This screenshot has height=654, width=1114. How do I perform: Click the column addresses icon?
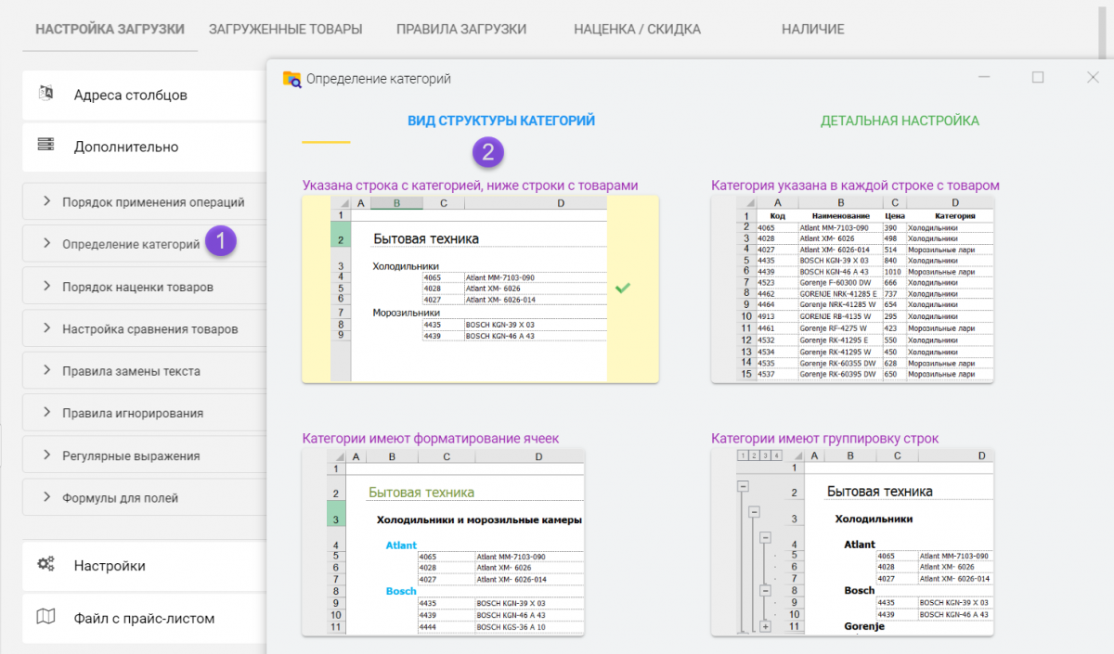tap(45, 94)
